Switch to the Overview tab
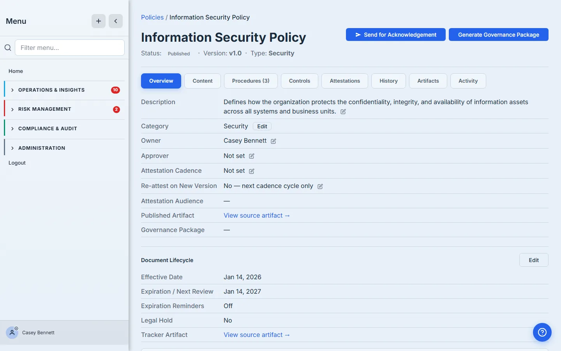 tap(161, 81)
